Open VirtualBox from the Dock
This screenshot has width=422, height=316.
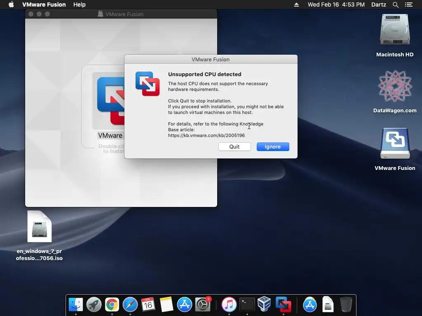click(264, 304)
